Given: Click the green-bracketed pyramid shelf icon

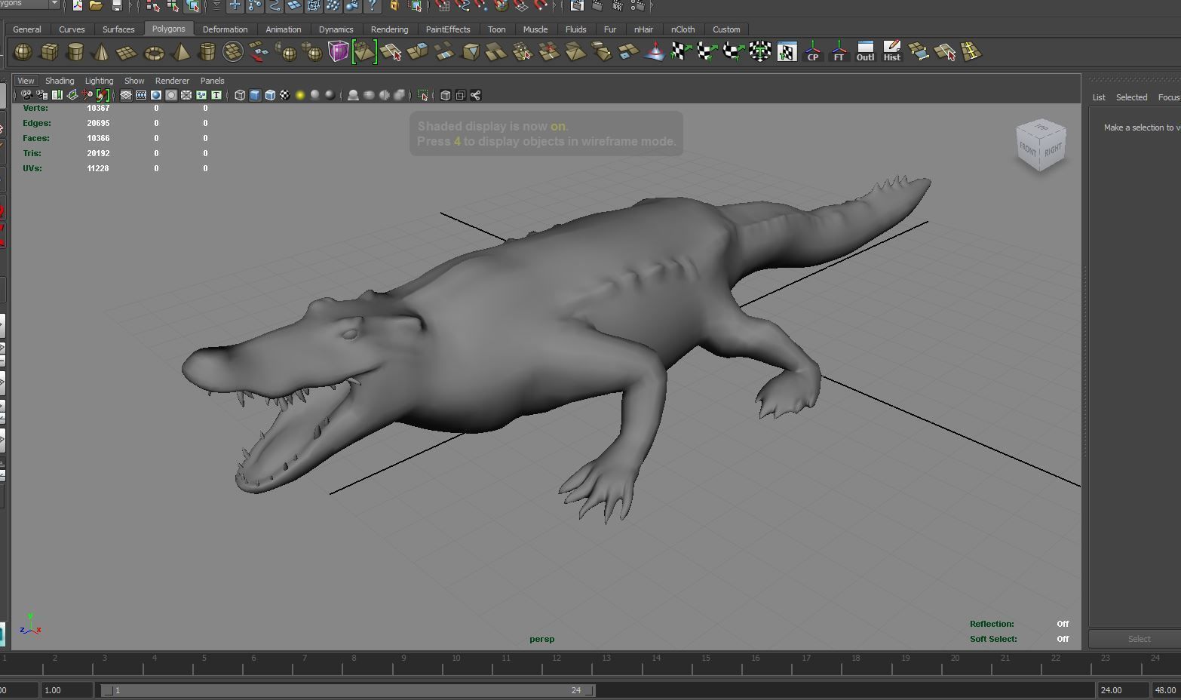Looking at the screenshot, I should coord(364,52).
